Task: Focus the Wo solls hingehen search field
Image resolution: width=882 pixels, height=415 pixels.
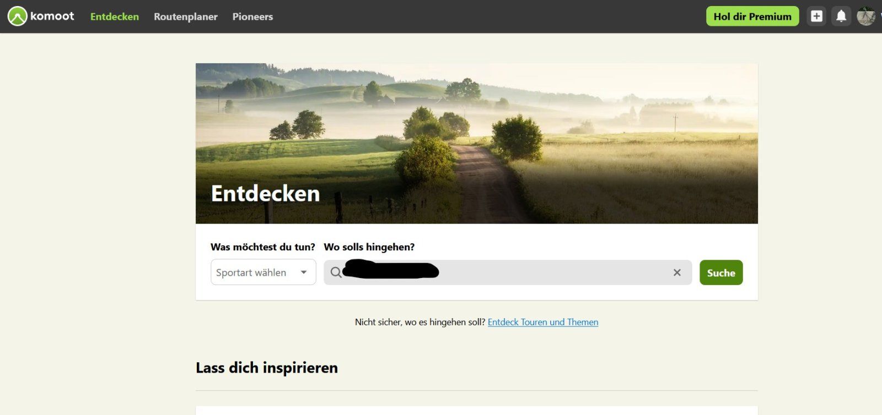Action: click(x=551, y=272)
